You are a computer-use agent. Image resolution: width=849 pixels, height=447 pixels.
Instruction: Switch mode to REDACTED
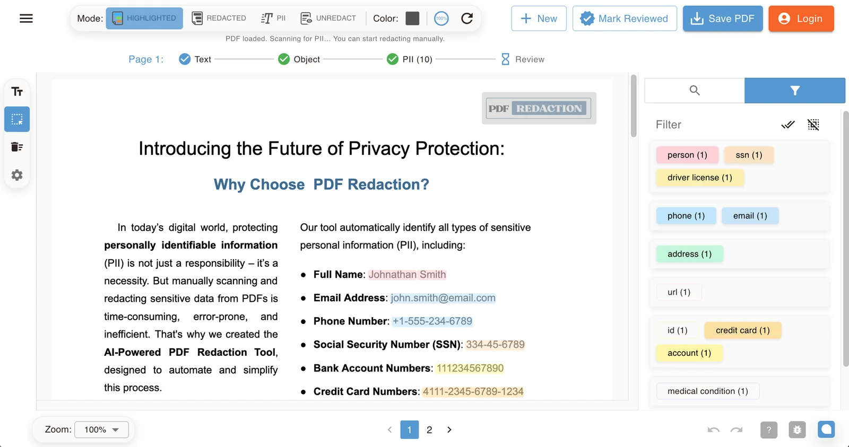tap(219, 19)
